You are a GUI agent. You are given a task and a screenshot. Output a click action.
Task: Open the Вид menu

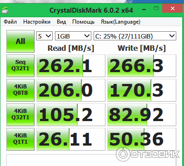click(61, 22)
